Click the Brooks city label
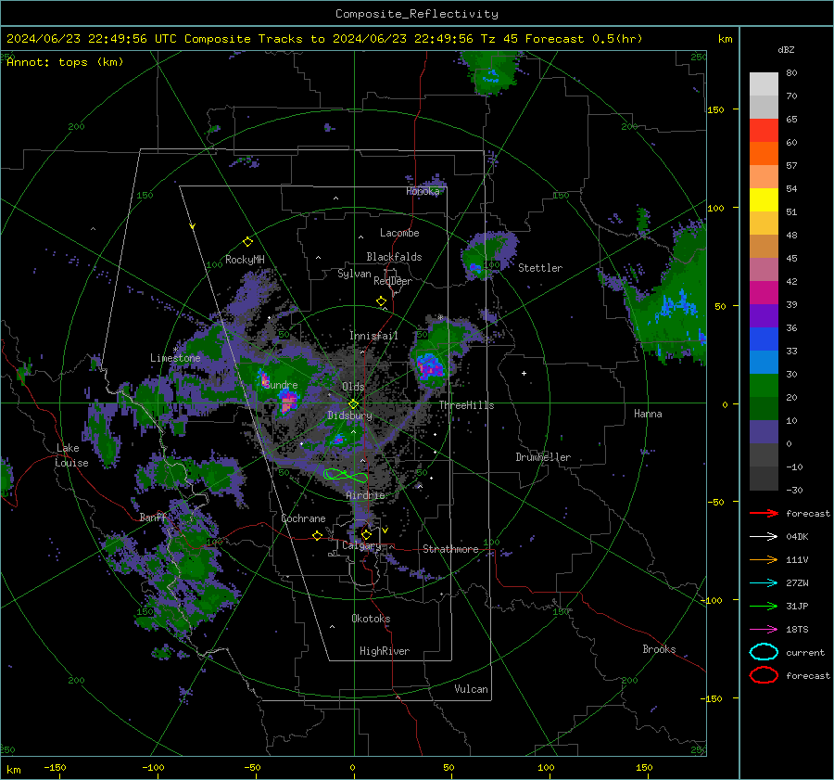Viewport: 834px width, 780px height. click(x=659, y=649)
